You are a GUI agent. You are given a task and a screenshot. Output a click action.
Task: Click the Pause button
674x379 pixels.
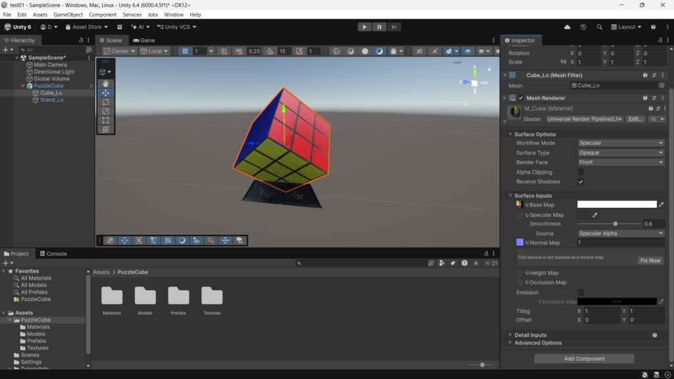pyautogui.click(x=379, y=26)
